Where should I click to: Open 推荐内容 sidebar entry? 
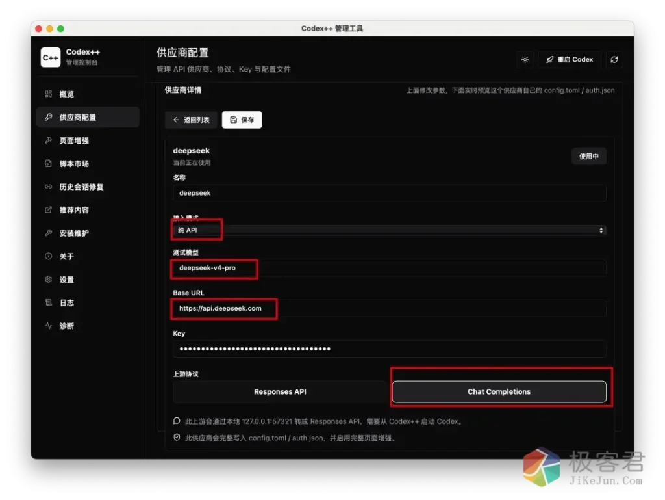(88, 210)
